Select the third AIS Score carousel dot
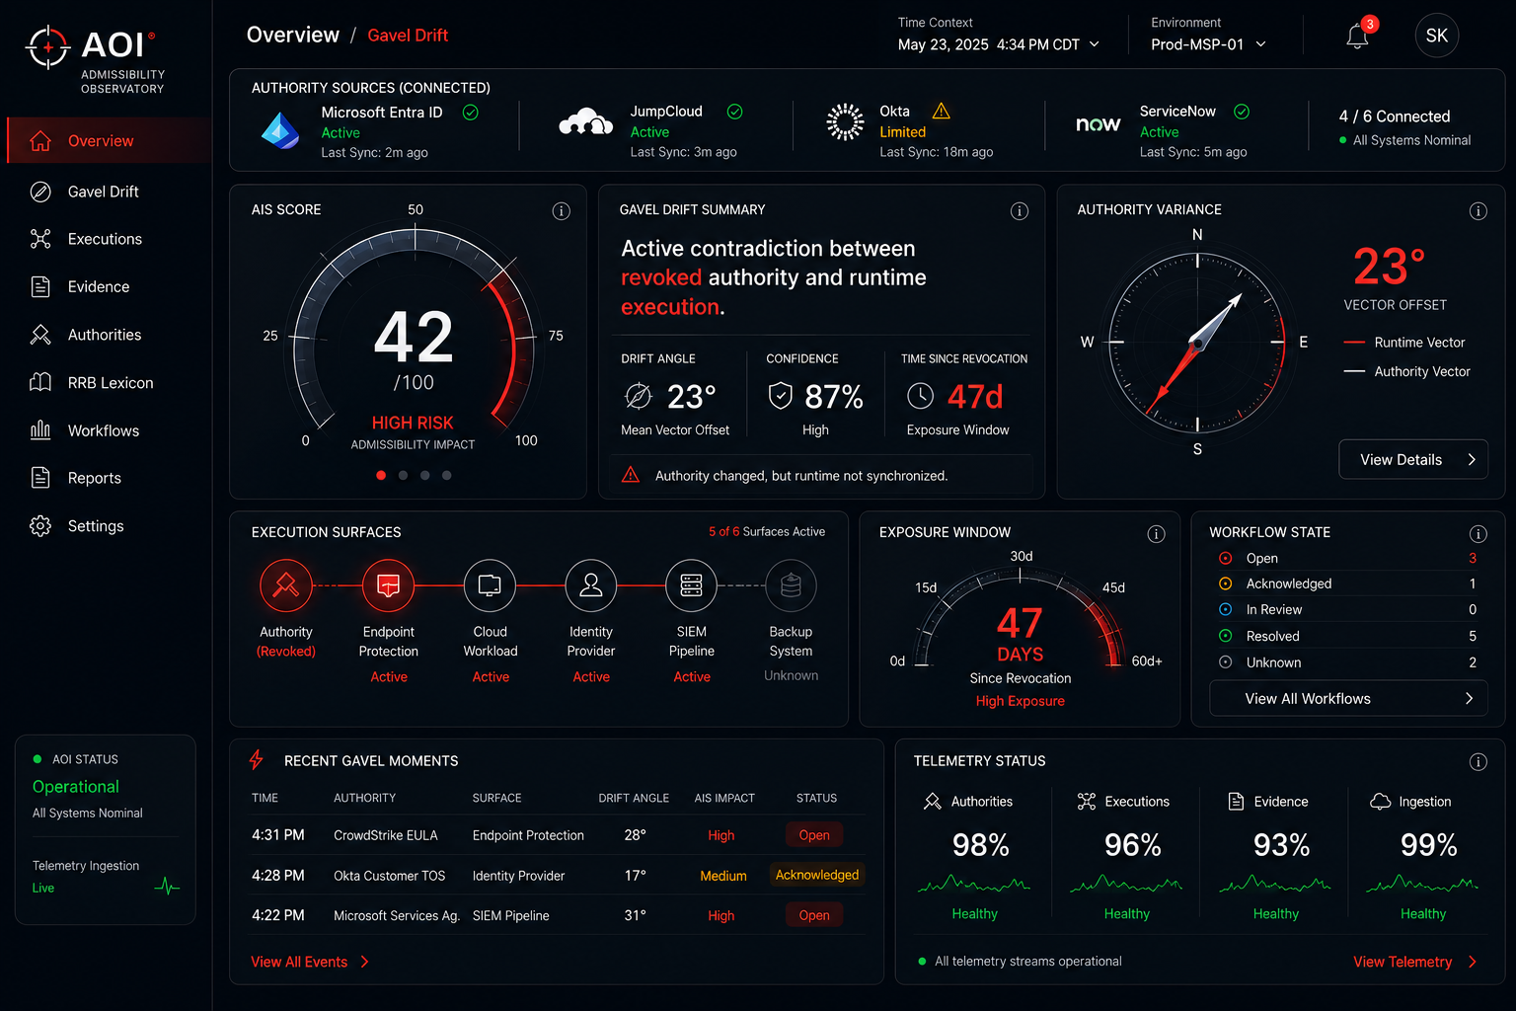This screenshot has width=1516, height=1011. [424, 475]
